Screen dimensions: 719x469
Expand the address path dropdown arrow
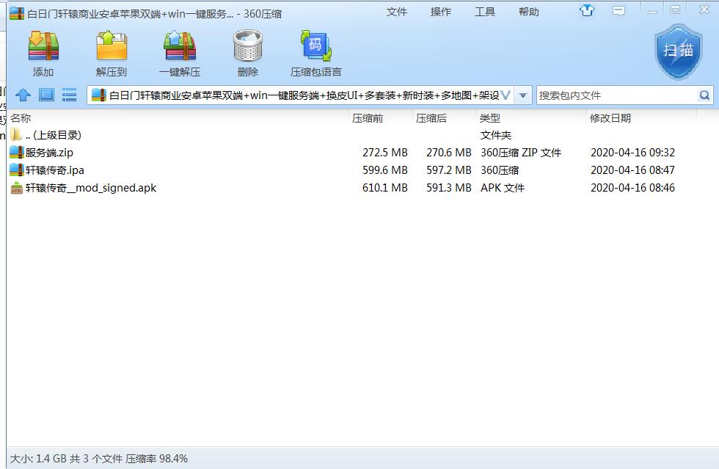(x=523, y=95)
